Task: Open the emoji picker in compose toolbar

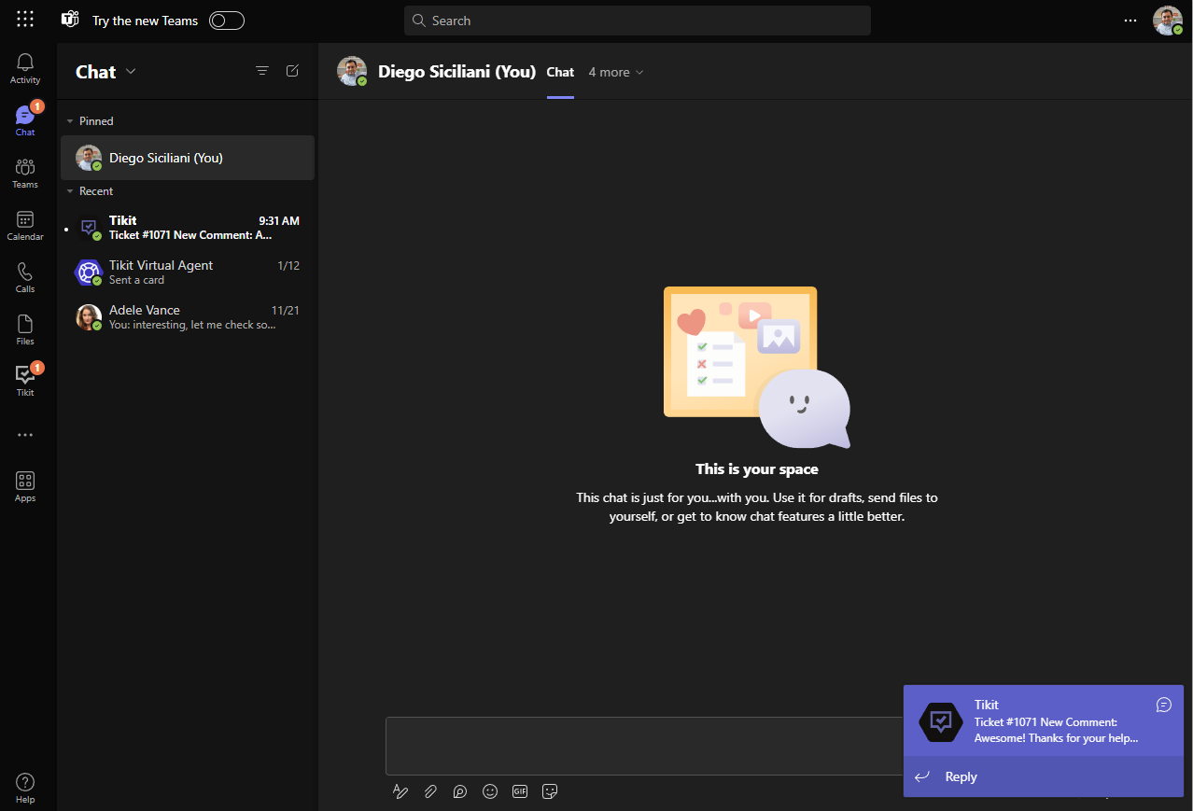Action: (490, 791)
